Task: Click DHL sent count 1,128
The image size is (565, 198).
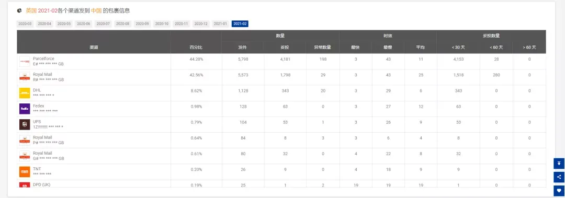Action: click(x=243, y=91)
